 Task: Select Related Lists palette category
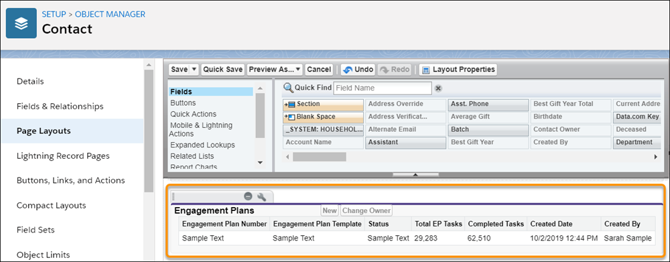pyautogui.click(x=192, y=156)
